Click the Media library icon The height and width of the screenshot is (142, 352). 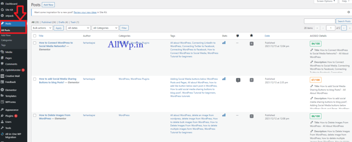(x=2, y=52)
